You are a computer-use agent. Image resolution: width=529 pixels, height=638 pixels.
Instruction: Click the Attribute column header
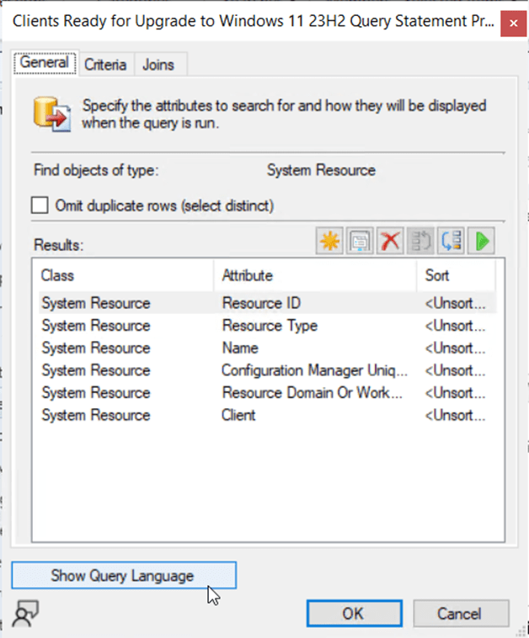pyautogui.click(x=314, y=275)
